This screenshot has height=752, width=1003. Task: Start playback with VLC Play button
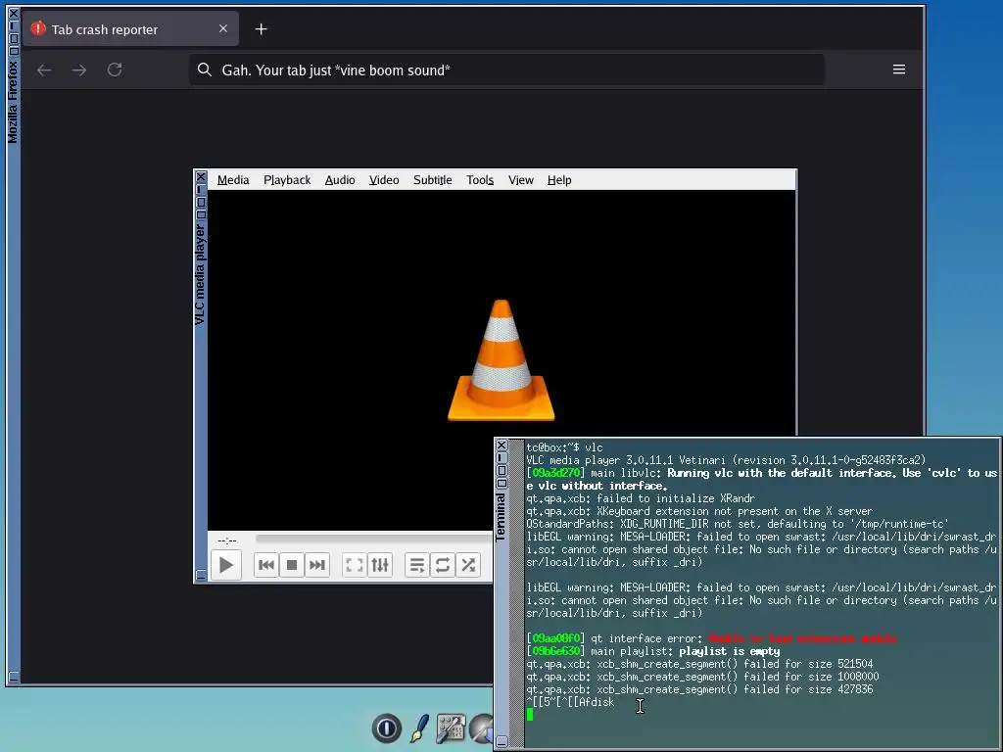(226, 565)
